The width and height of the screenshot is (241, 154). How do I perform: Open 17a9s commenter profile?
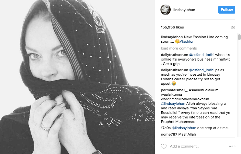click(x=166, y=128)
